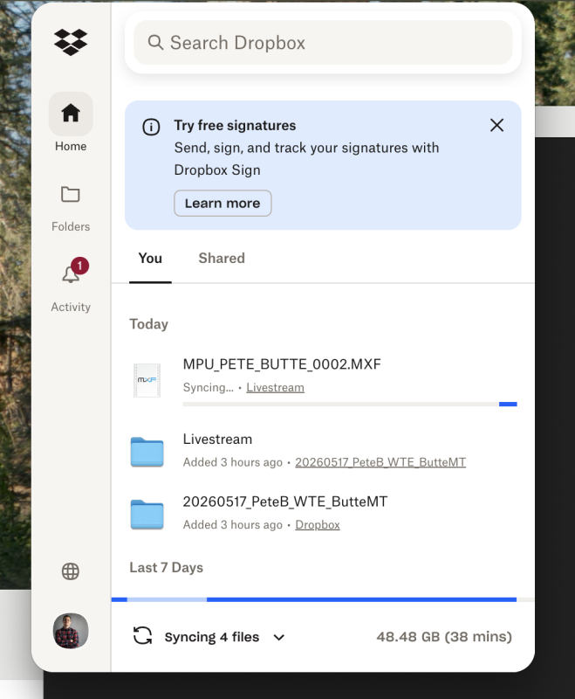Open the Folders sidebar icon
The width and height of the screenshot is (575, 699).
tap(71, 194)
